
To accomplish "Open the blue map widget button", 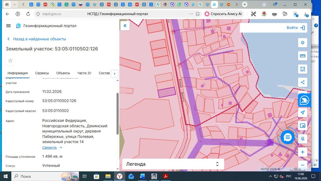I will [x=304, y=100].
